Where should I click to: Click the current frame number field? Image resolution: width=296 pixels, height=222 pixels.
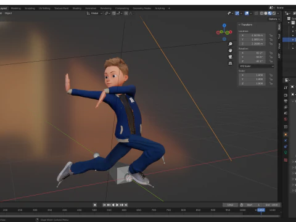[230, 205]
